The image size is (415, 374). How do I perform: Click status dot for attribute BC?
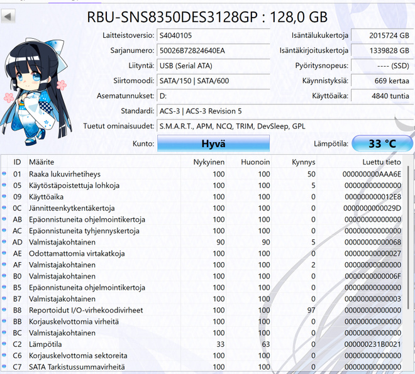pos(4,333)
